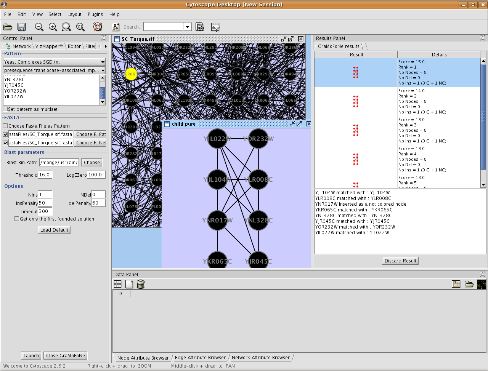Click the Results table vertical scrollbar thumb
The height and width of the screenshot is (371, 488).
(x=483, y=117)
